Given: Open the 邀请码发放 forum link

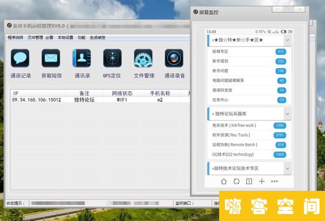Looking at the screenshot, I should [222, 90].
